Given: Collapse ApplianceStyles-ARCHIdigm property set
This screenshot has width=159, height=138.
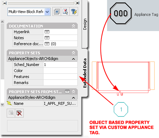Looking at the screenshot, I should 73,98.
